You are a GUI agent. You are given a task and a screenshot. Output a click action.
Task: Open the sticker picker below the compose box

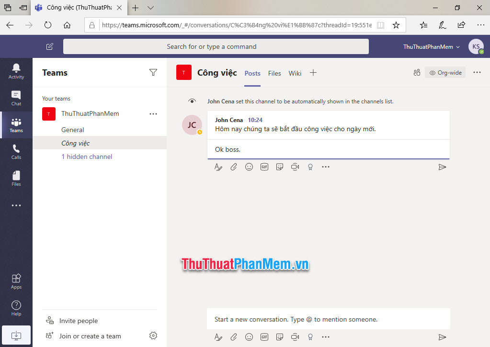(280, 337)
